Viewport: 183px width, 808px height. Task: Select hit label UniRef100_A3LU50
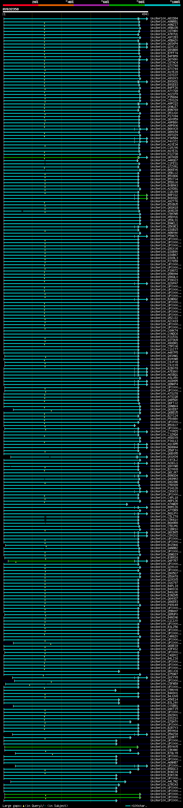pyautogui.click(x=164, y=378)
